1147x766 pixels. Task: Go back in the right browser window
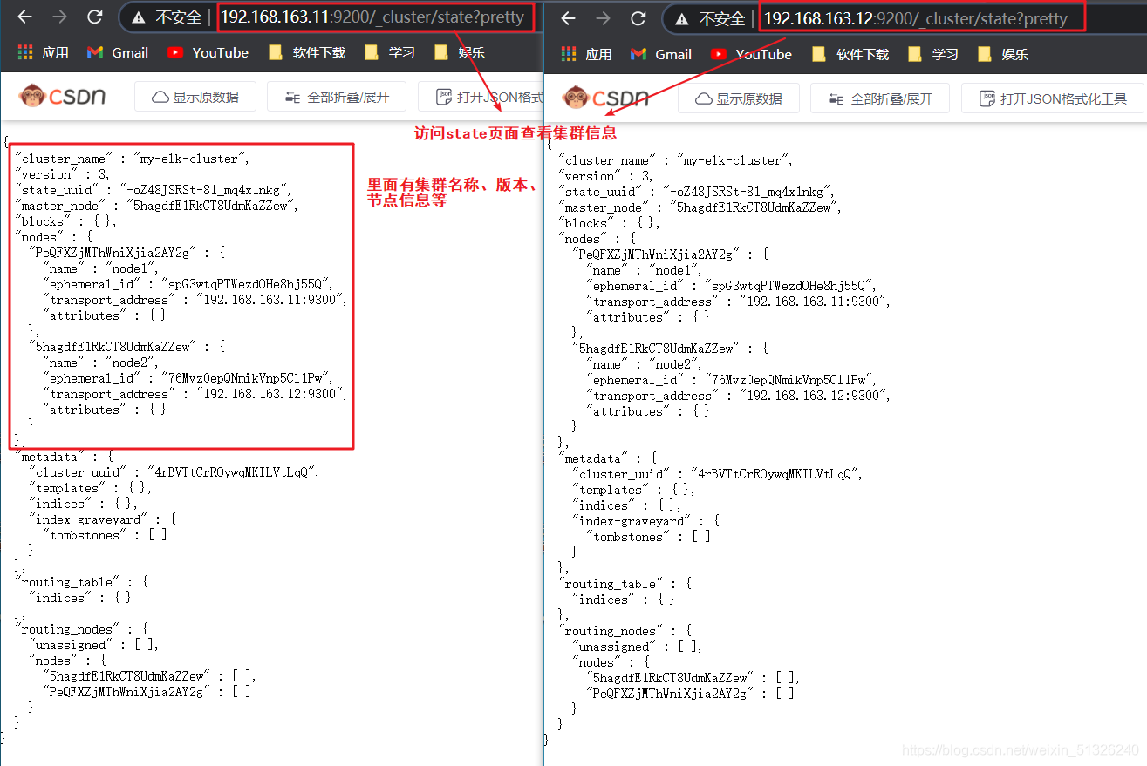coord(568,18)
